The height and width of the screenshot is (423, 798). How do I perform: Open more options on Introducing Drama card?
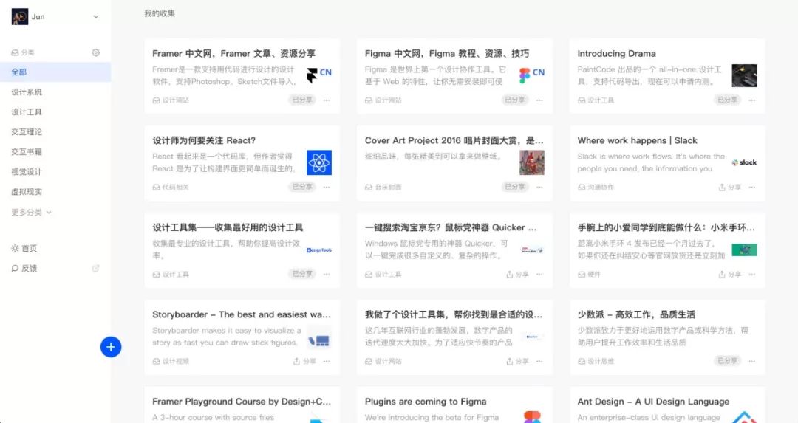click(x=752, y=100)
